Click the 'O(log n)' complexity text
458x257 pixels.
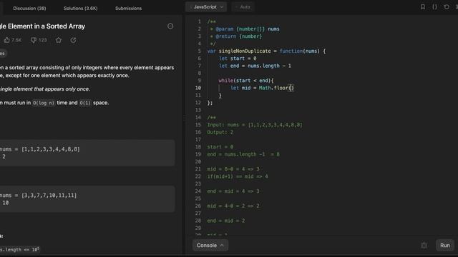tap(43, 103)
